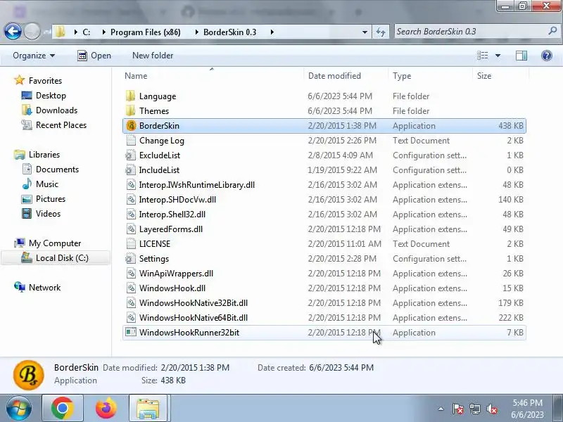The width and height of the screenshot is (563, 422).
Task: Show hidden tray icons arrow
Action: tap(441, 409)
